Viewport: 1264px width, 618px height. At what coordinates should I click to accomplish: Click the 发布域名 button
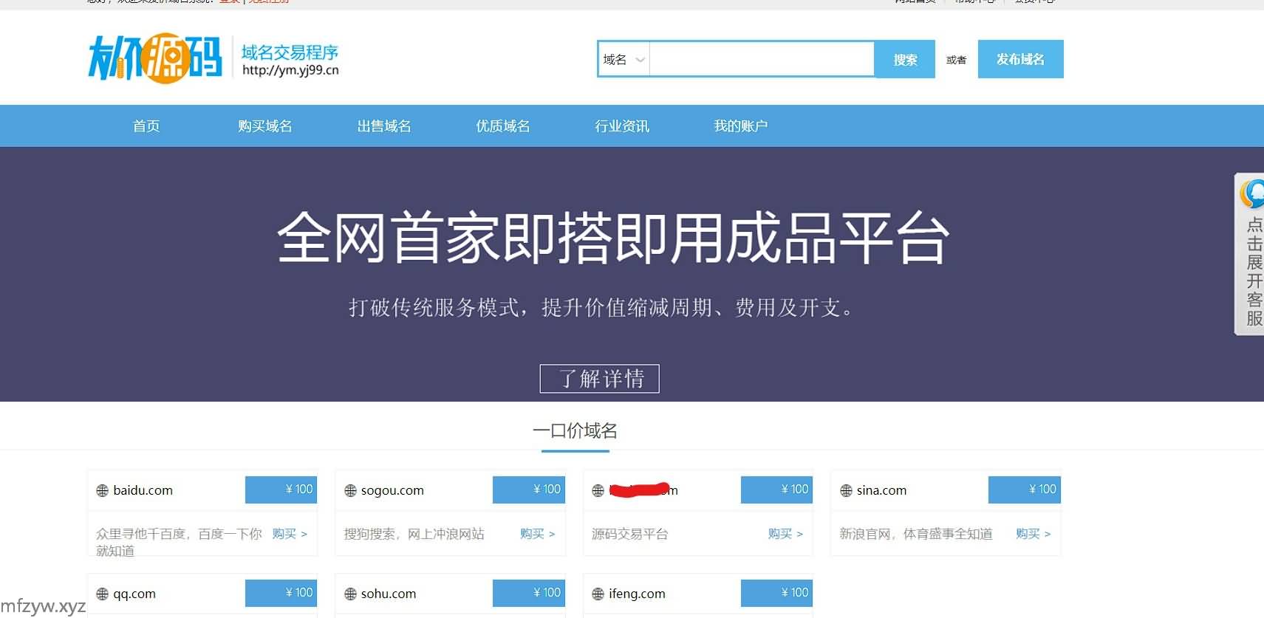(x=1020, y=59)
